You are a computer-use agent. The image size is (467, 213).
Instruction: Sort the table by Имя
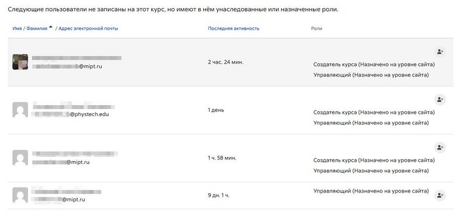[17, 29]
